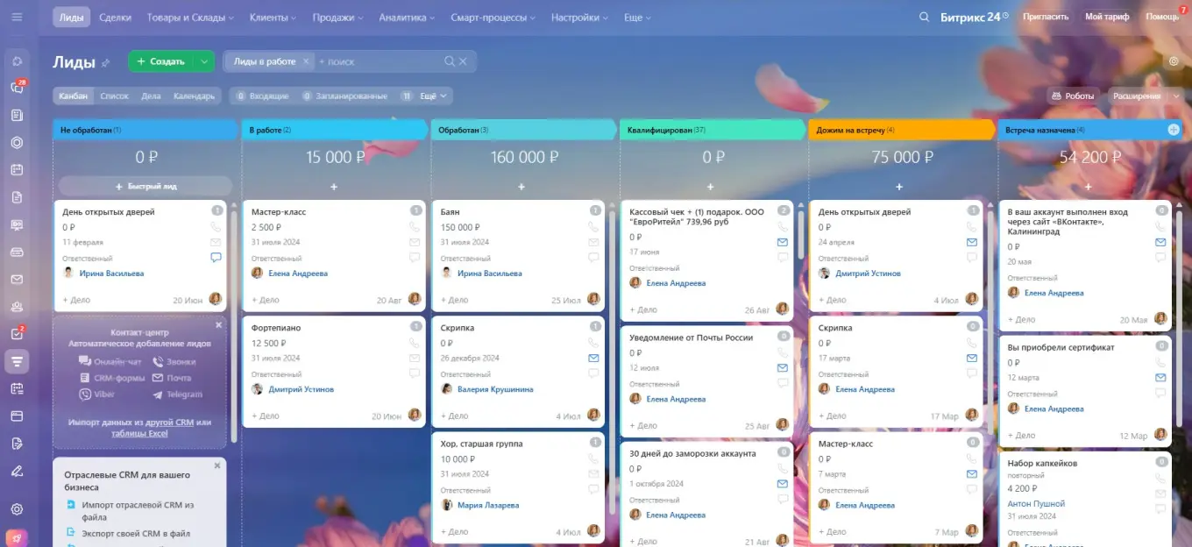
Task: Open the Роботы button
Action: point(1073,96)
